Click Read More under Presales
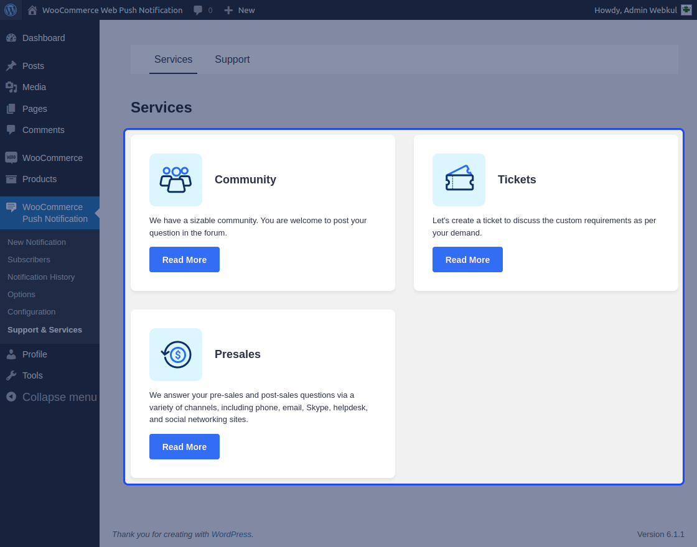 point(184,447)
